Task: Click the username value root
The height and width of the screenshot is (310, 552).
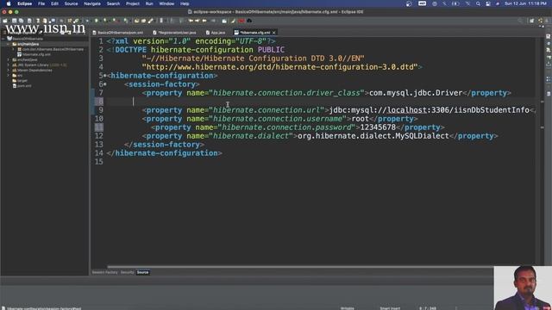Action: [x=361, y=119]
